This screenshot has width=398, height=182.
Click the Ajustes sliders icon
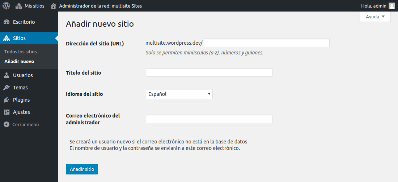point(7,112)
